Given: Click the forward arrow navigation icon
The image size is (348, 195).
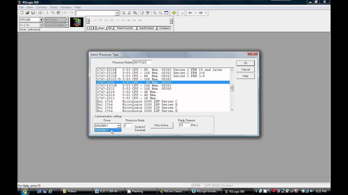Looking at the screenshot, I should pos(201,13).
